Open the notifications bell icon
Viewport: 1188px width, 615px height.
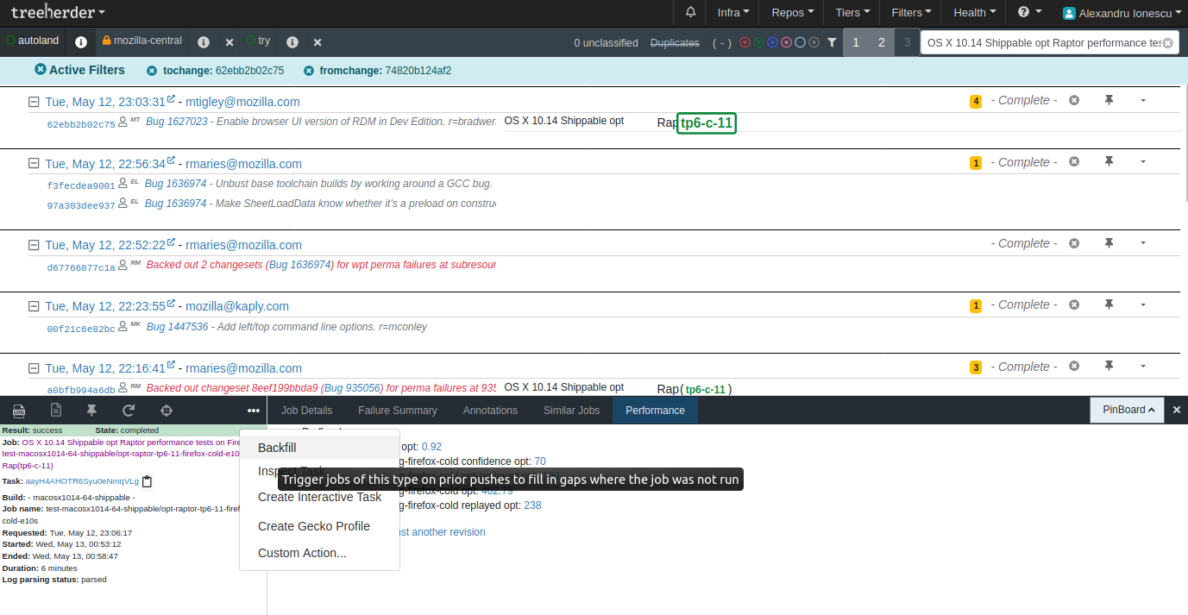pos(690,13)
